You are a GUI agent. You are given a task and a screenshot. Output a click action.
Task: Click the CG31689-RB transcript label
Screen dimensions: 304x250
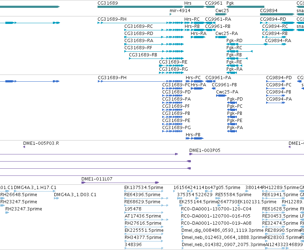coord(143,55)
